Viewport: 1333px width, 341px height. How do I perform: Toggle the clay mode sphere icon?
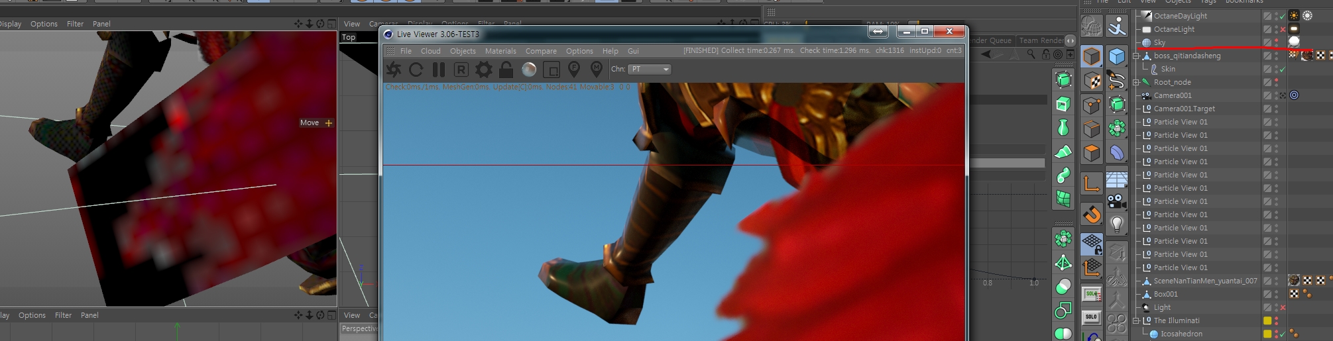point(529,69)
